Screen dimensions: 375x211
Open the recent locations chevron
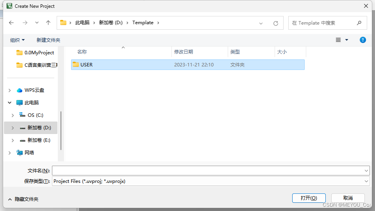point(37,23)
